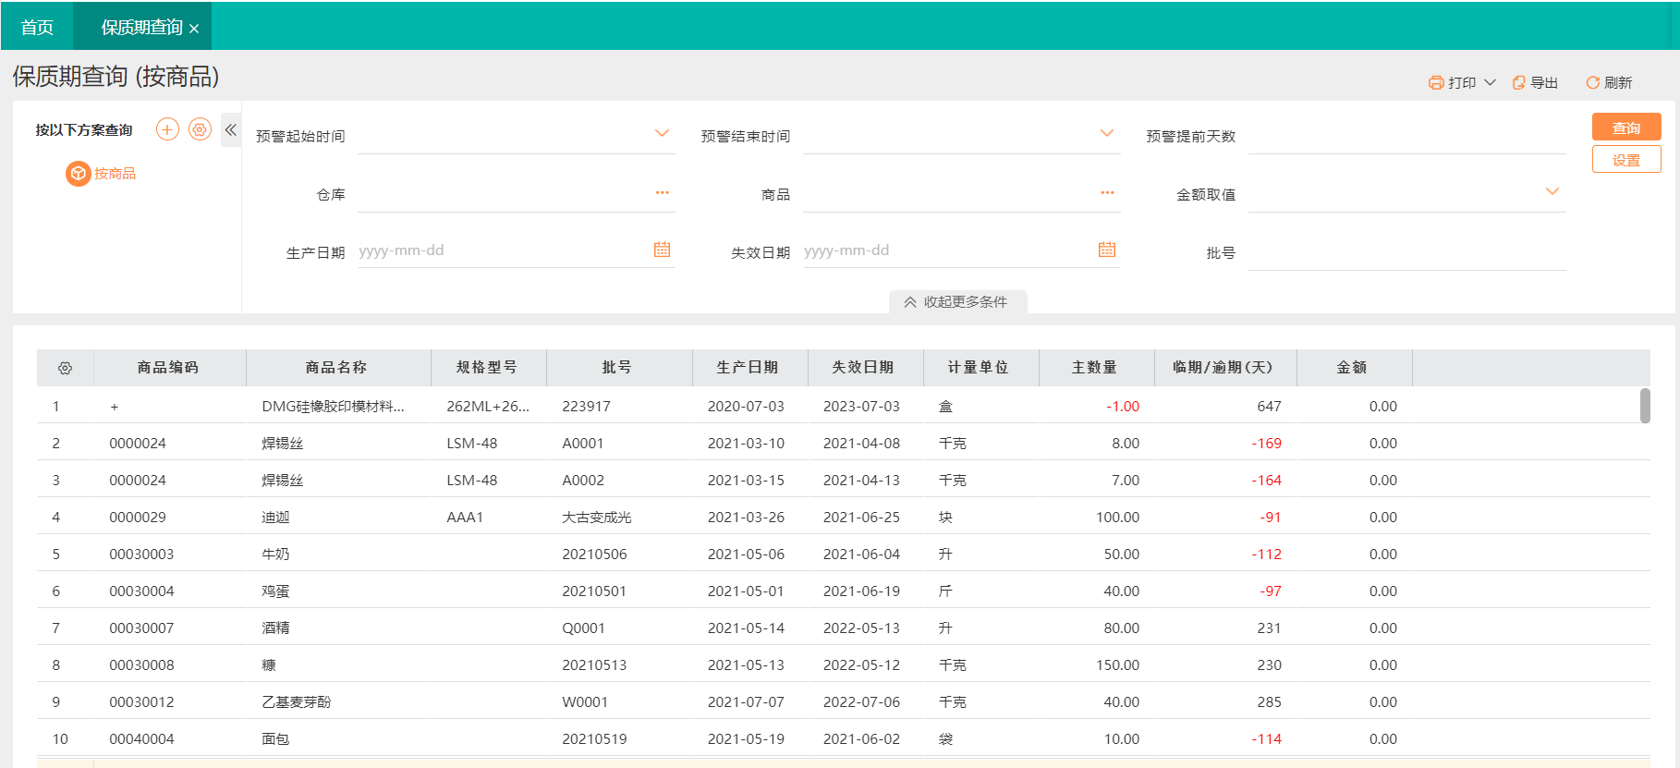
Task: Expand 预警结束时间 dropdown
Action: 1107,133
